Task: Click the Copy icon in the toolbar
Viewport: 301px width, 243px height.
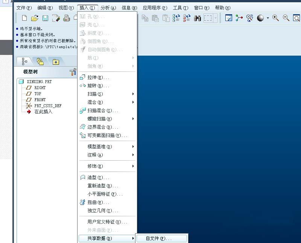Action: click(x=145, y=18)
